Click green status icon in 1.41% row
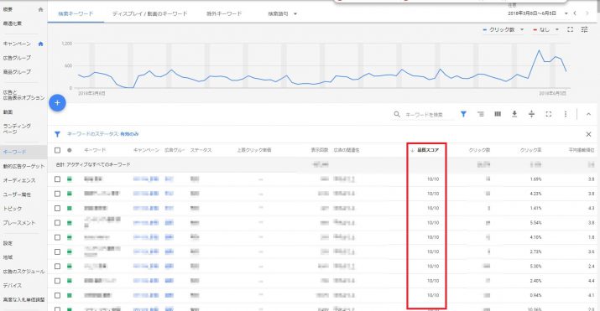 click(x=70, y=208)
